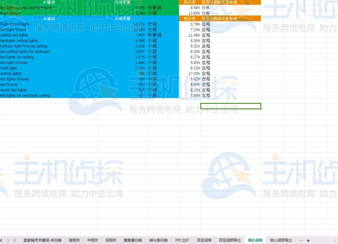Select the 低相关 sheet tab
This screenshot has height=244, width=338.
(x=111, y=241)
